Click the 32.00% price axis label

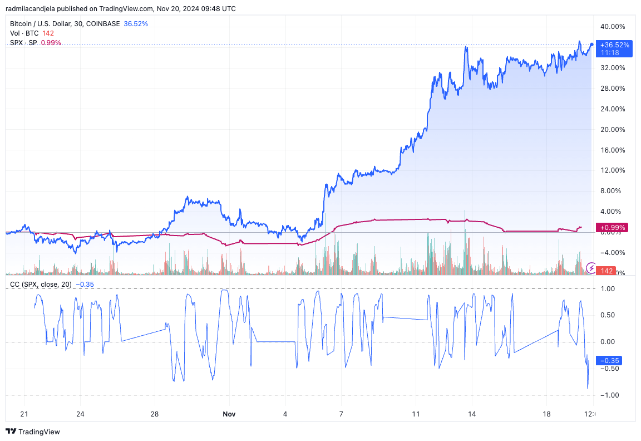pyautogui.click(x=613, y=68)
